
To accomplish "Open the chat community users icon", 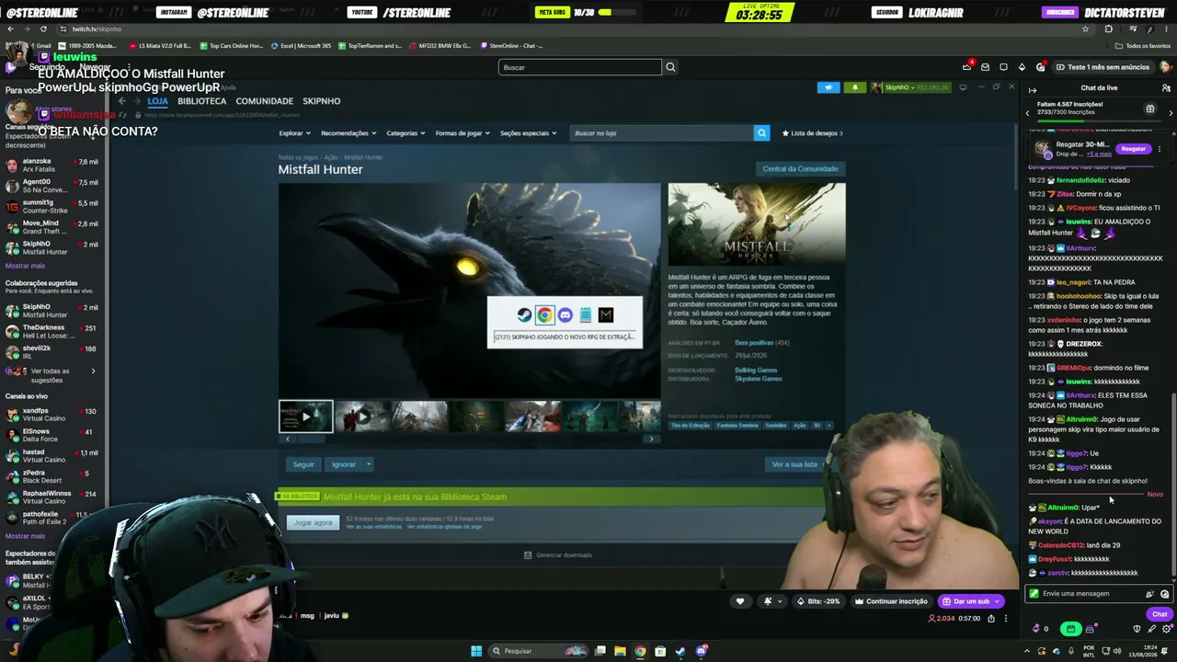I will (x=1166, y=88).
